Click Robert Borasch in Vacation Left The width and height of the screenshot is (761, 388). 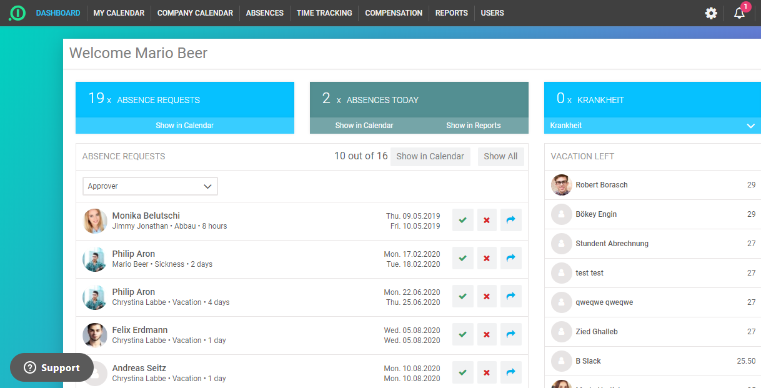coord(602,185)
